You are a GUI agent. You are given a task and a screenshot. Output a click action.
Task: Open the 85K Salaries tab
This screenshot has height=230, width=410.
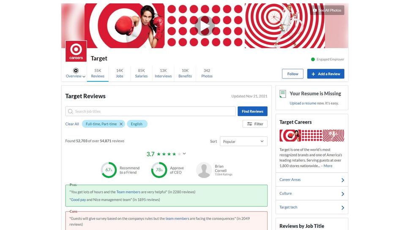point(141,73)
